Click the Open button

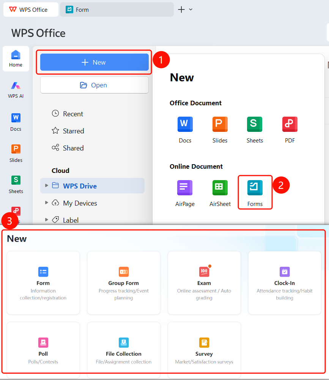94,85
